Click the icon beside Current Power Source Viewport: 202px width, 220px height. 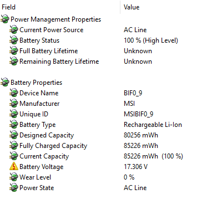point(14,30)
